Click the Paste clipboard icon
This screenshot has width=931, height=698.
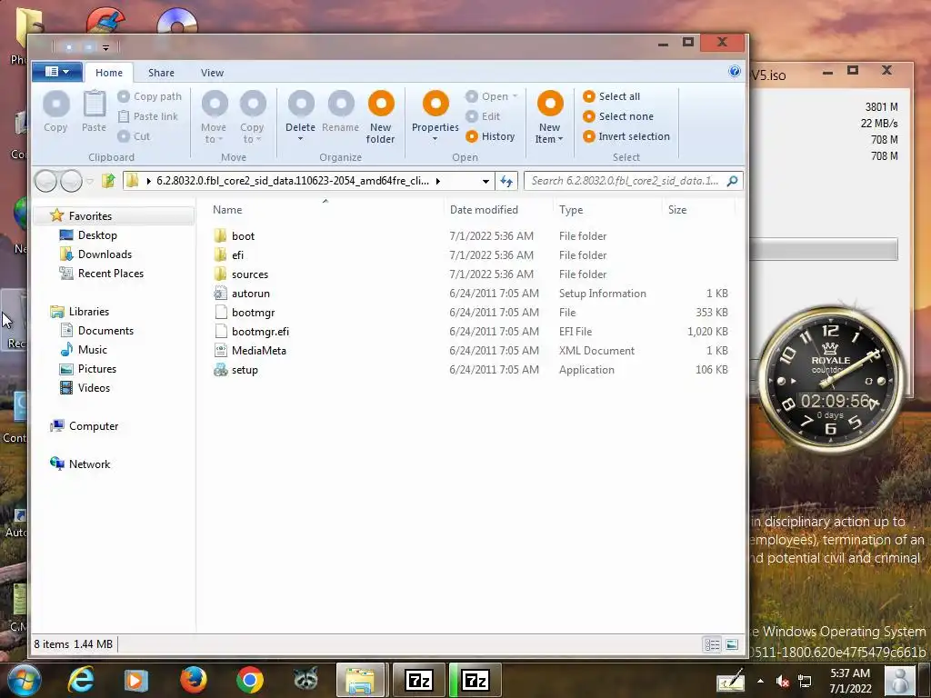[x=94, y=111]
